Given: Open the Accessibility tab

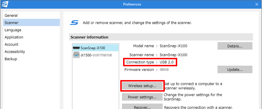Looking at the screenshot, I should (x=32, y=52).
